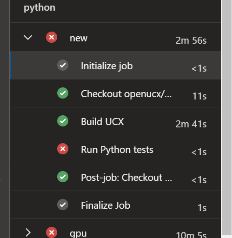The height and width of the screenshot is (238, 232).
Task: View the Run Python tests step
Action: 115,149
